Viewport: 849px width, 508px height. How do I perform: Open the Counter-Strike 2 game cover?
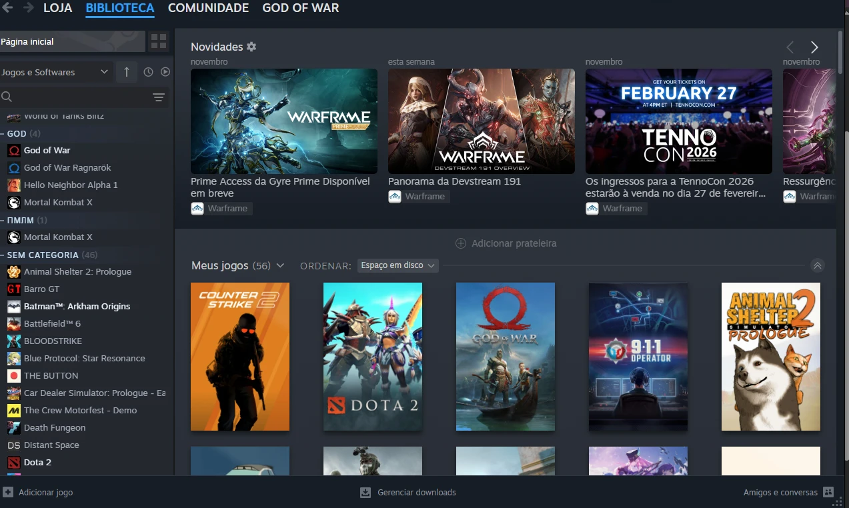tap(240, 357)
